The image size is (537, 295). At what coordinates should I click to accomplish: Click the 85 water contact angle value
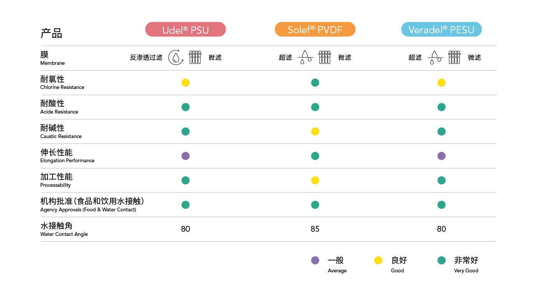click(x=315, y=229)
